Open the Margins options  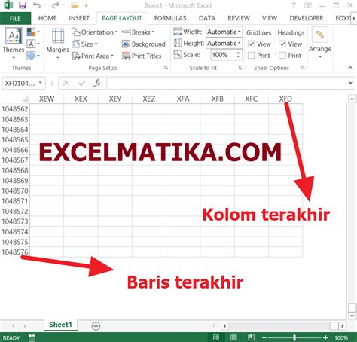tap(58, 43)
